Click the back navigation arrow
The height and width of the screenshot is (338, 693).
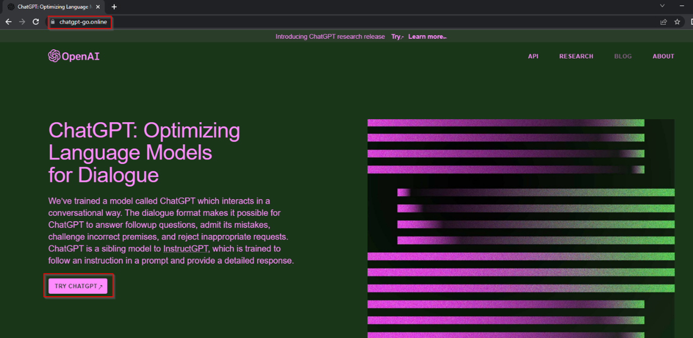pyautogui.click(x=8, y=22)
